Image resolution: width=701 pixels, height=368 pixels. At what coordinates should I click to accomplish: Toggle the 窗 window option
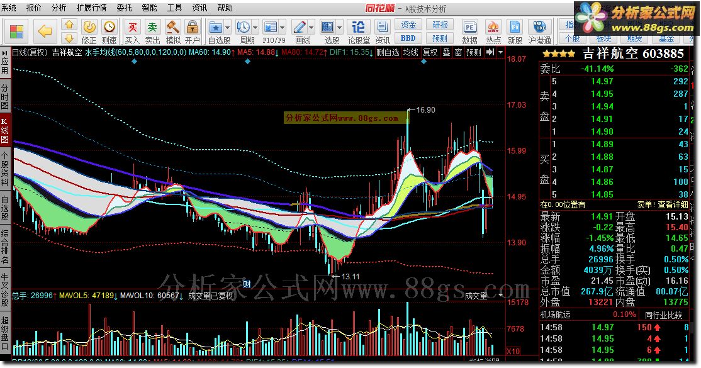click(458, 52)
